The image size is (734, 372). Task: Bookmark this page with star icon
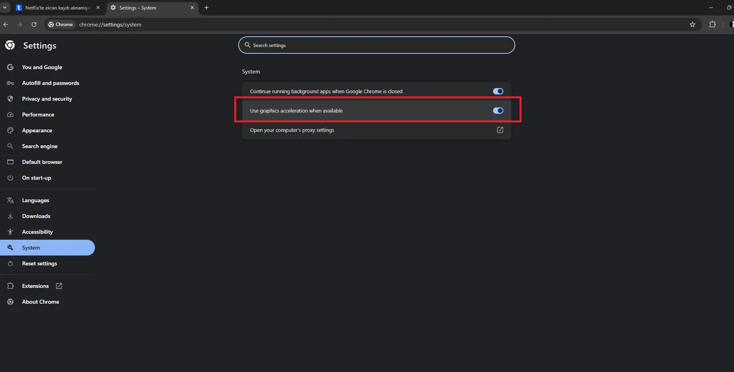(692, 24)
